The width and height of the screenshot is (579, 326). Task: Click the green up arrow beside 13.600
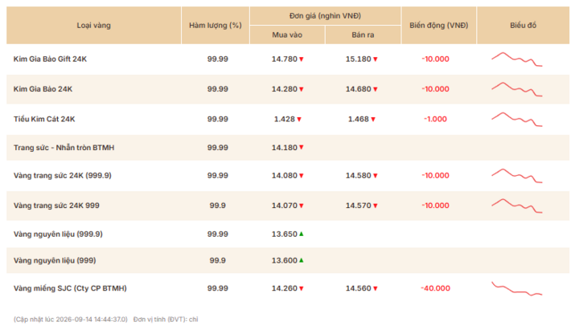(x=302, y=260)
